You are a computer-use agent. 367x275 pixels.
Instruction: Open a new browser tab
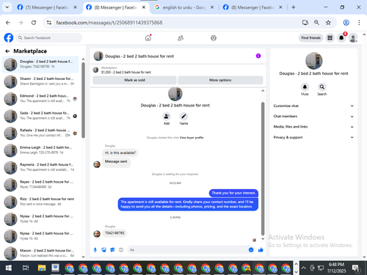click(294, 7)
